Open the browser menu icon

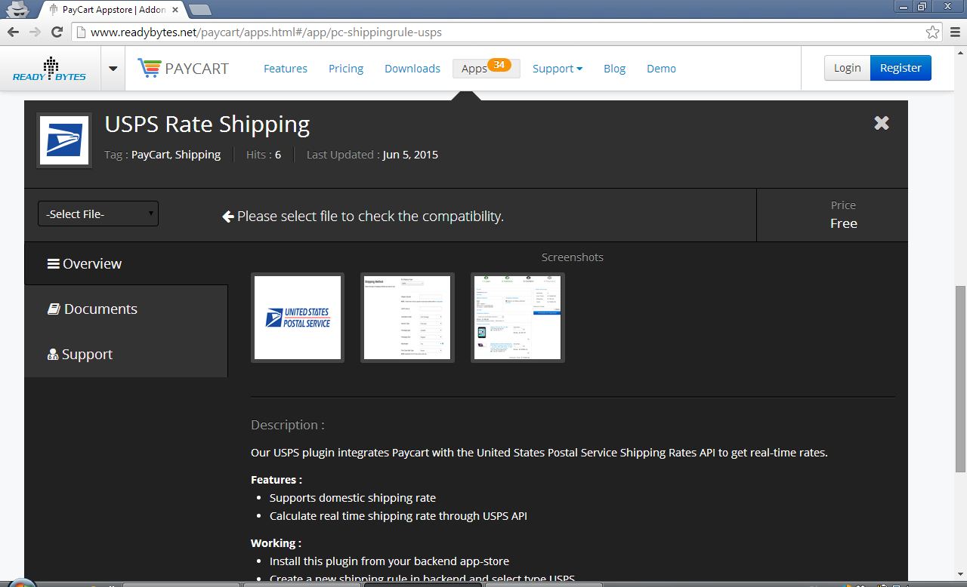click(x=954, y=32)
